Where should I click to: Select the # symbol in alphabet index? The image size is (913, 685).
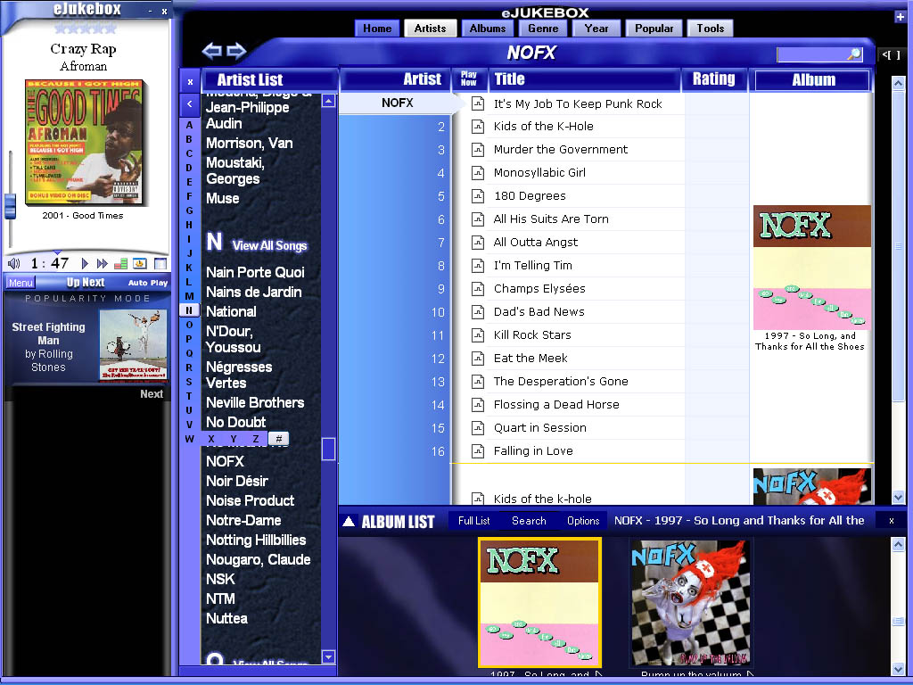coord(278,439)
